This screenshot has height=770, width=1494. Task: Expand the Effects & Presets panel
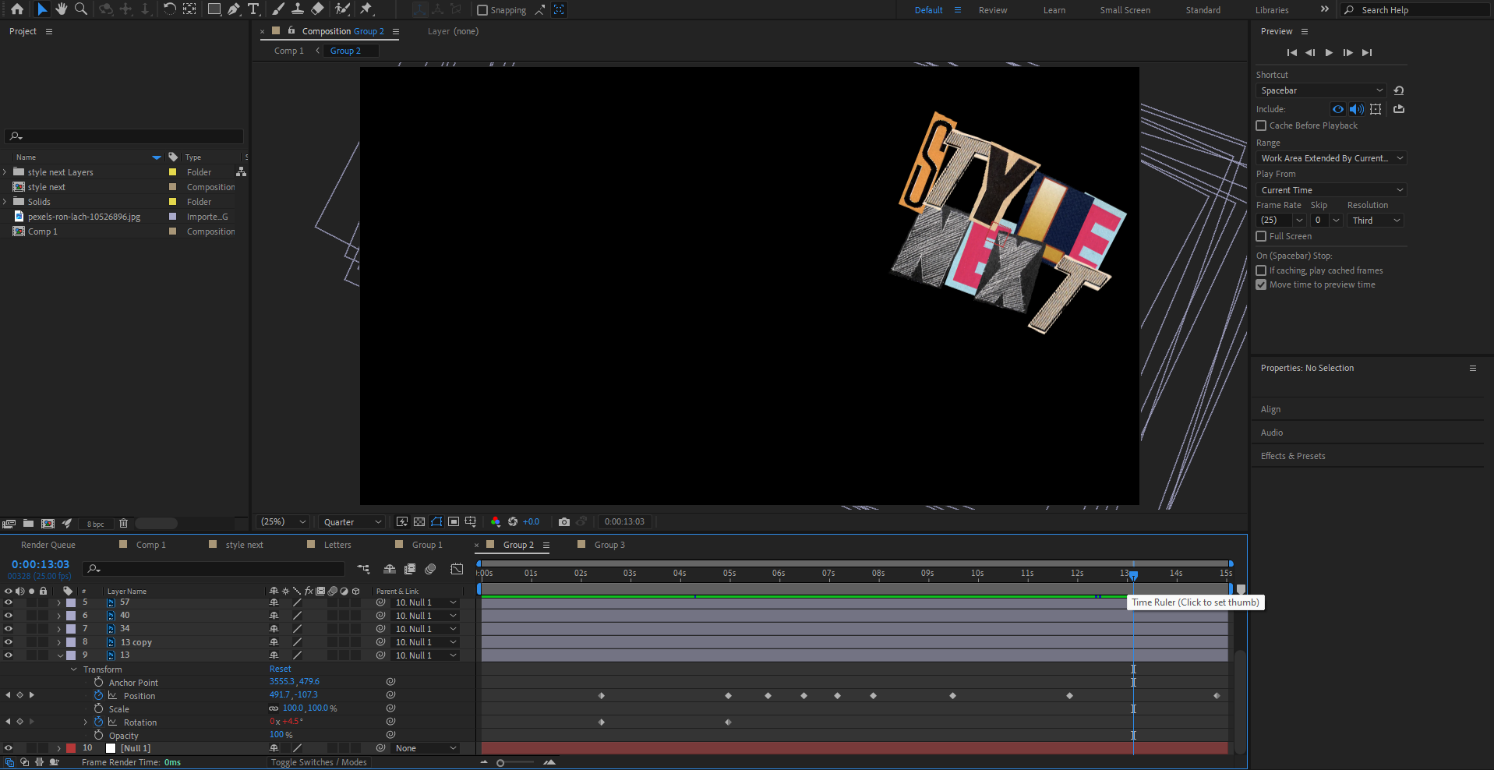[1293, 456]
